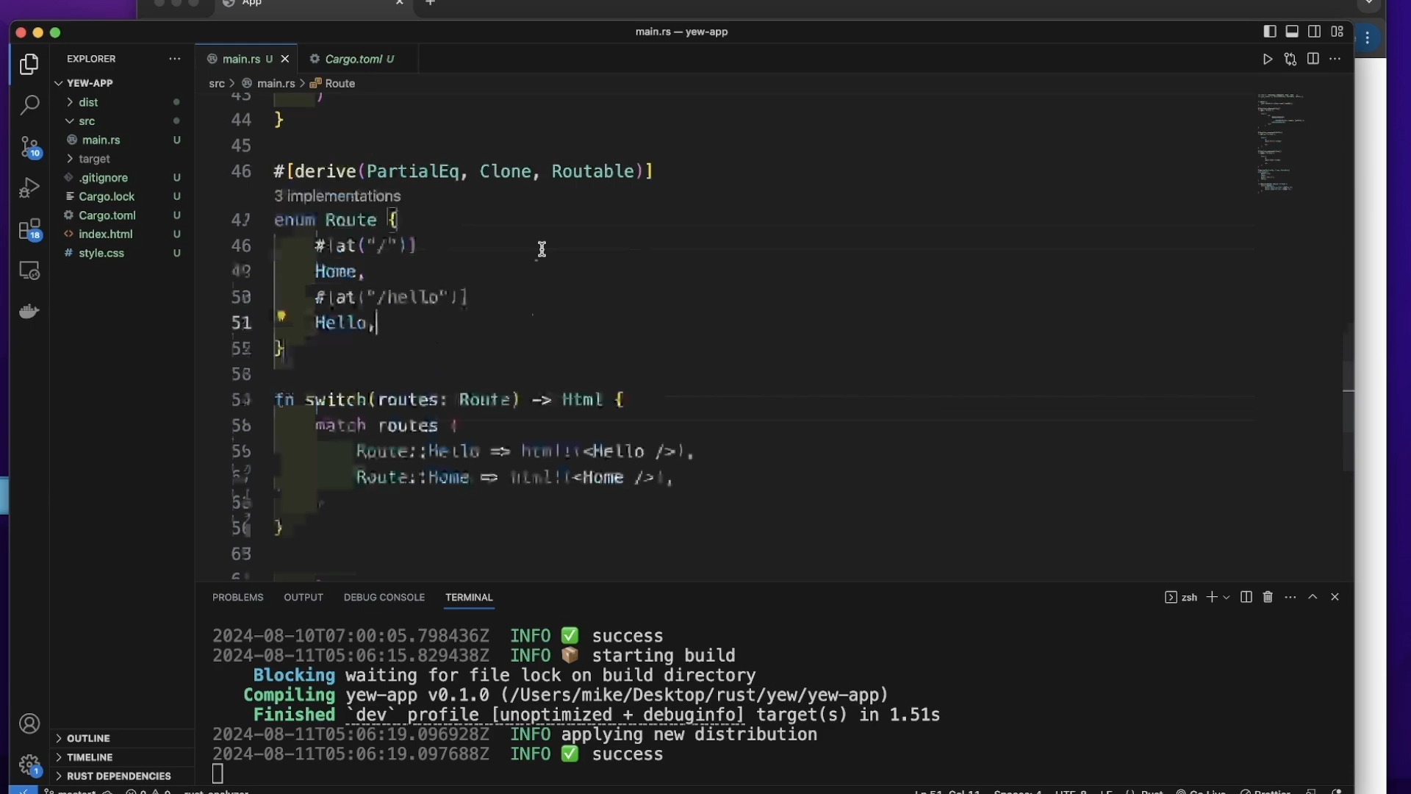Screen dimensions: 1411x794
Task: Toggle the bottom panel visibility
Action: 1293,32
